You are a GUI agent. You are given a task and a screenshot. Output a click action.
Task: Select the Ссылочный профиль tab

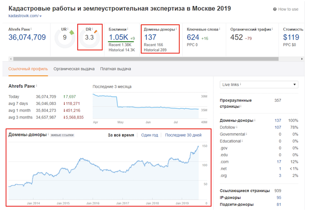pyautogui.click(x=28, y=69)
